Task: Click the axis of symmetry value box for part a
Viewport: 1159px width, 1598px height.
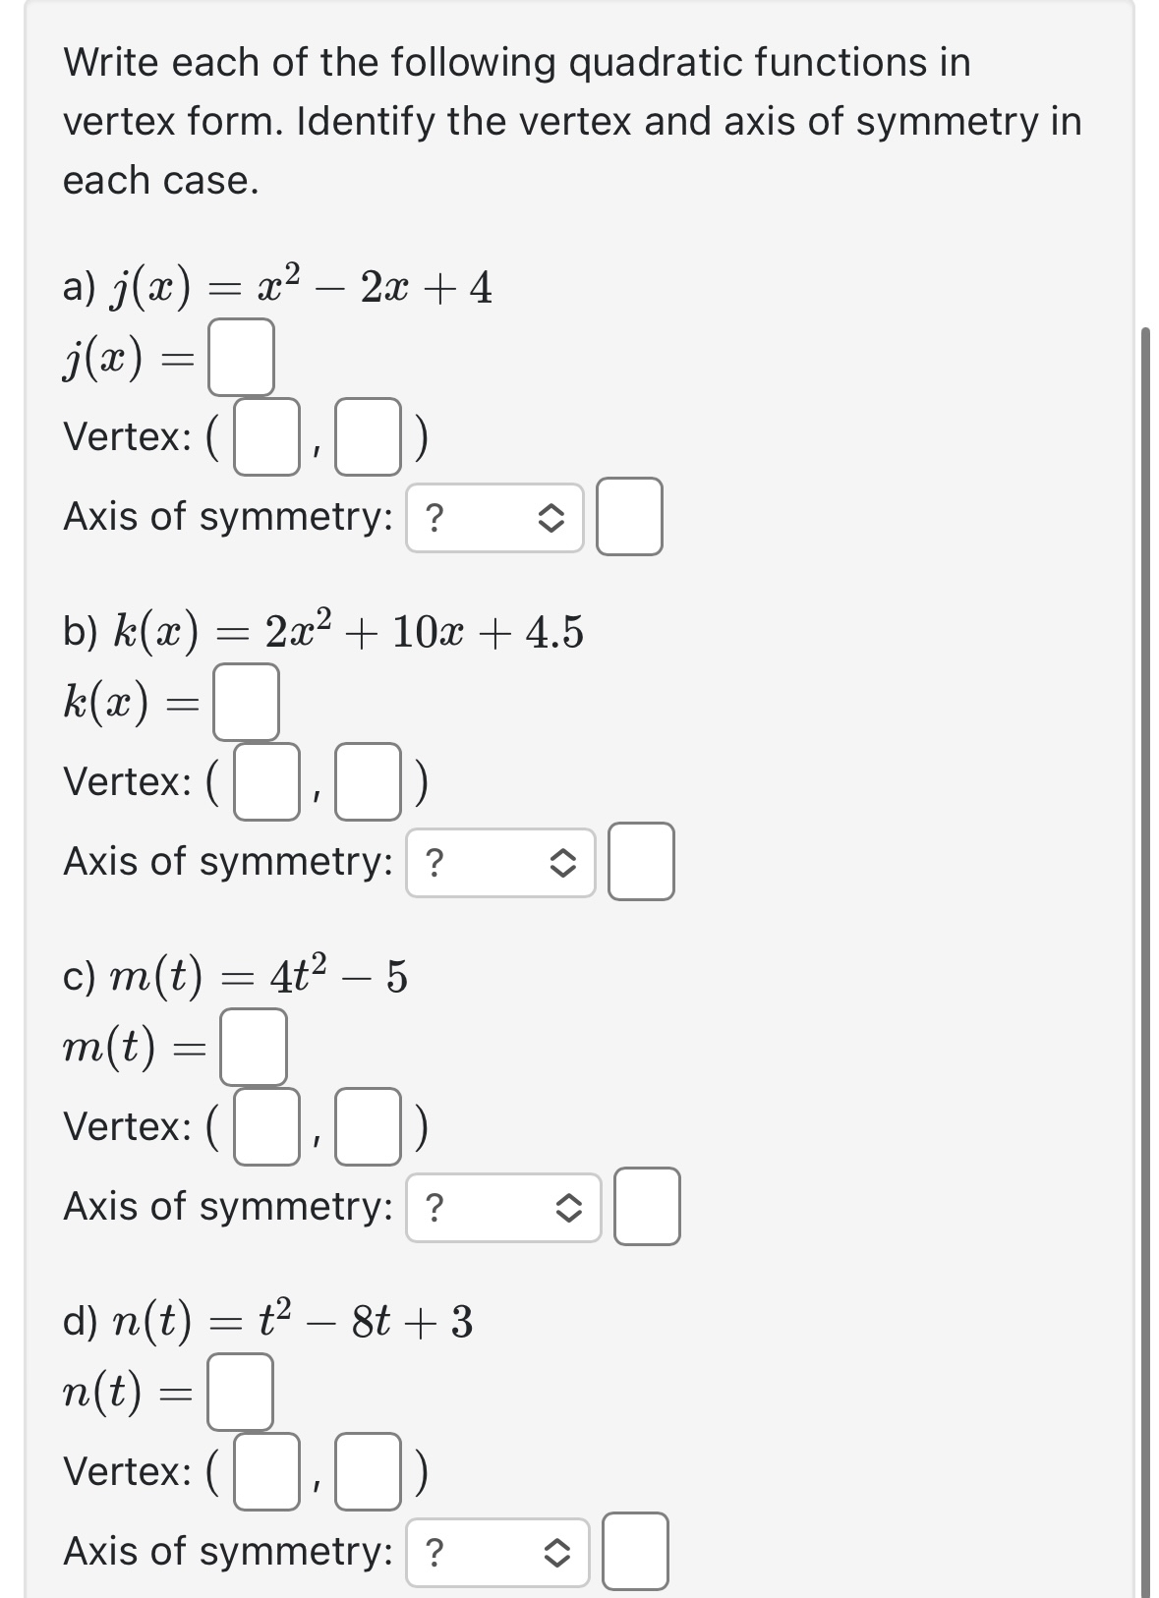Action: click(629, 518)
